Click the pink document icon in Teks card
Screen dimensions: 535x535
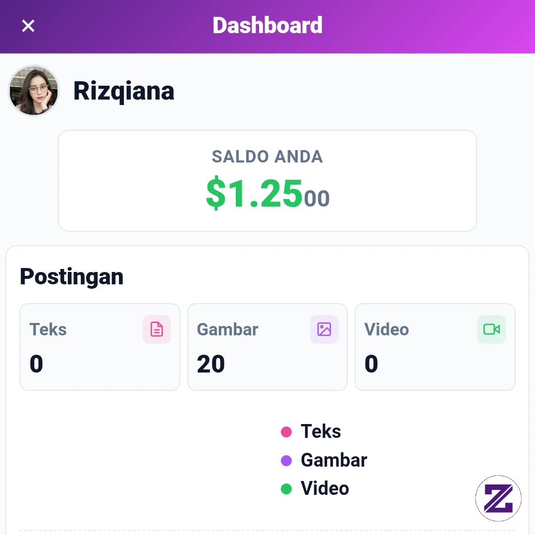coord(157,329)
